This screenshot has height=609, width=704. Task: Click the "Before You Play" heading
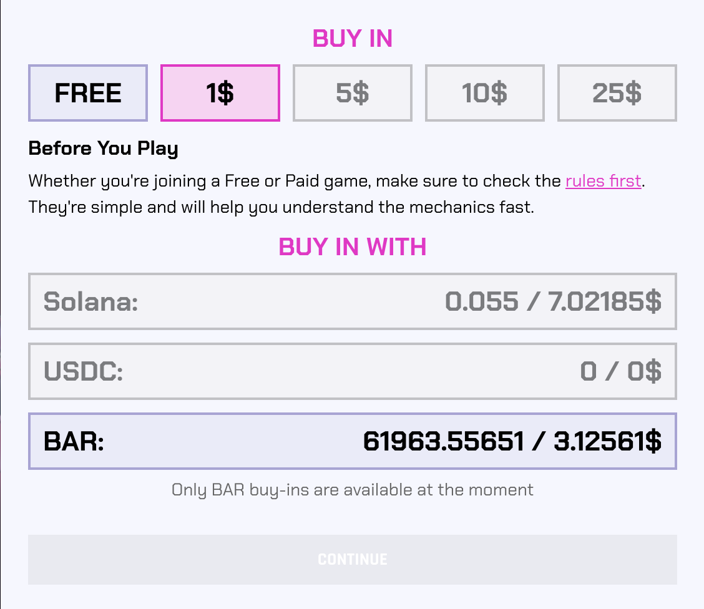(104, 149)
